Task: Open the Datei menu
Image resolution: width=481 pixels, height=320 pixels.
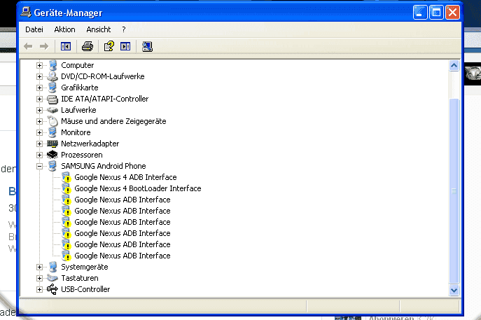Action: tap(34, 29)
